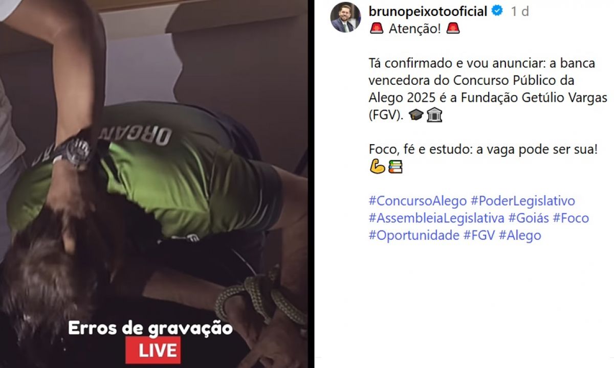
Task: Click the blue verified badge icon
Action: pyautogui.click(x=496, y=11)
